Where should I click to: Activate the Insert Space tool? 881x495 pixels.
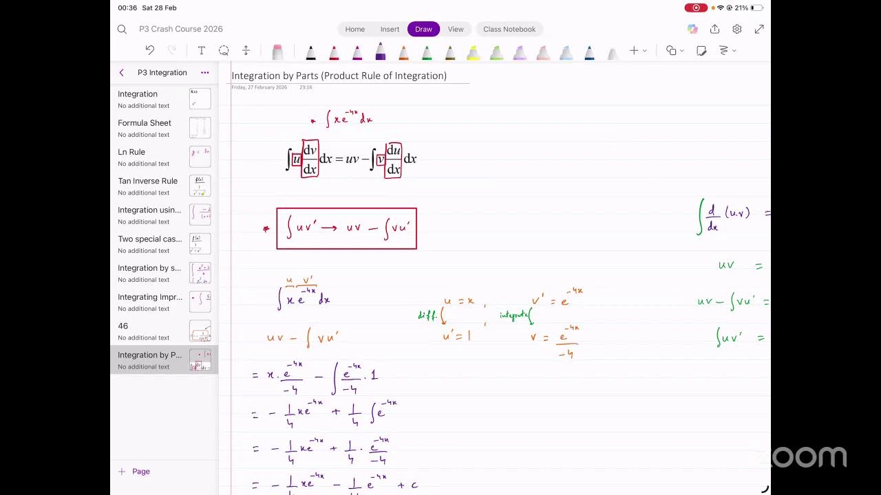tap(246, 50)
